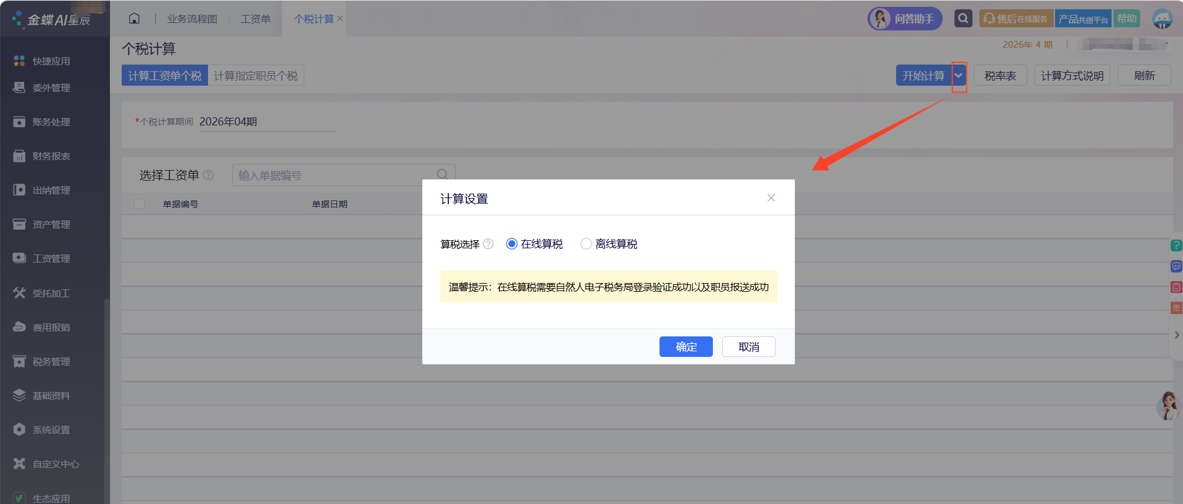This screenshot has height=504, width=1183.
Task: Tick the table header select-all checkbox
Action: [140, 204]
